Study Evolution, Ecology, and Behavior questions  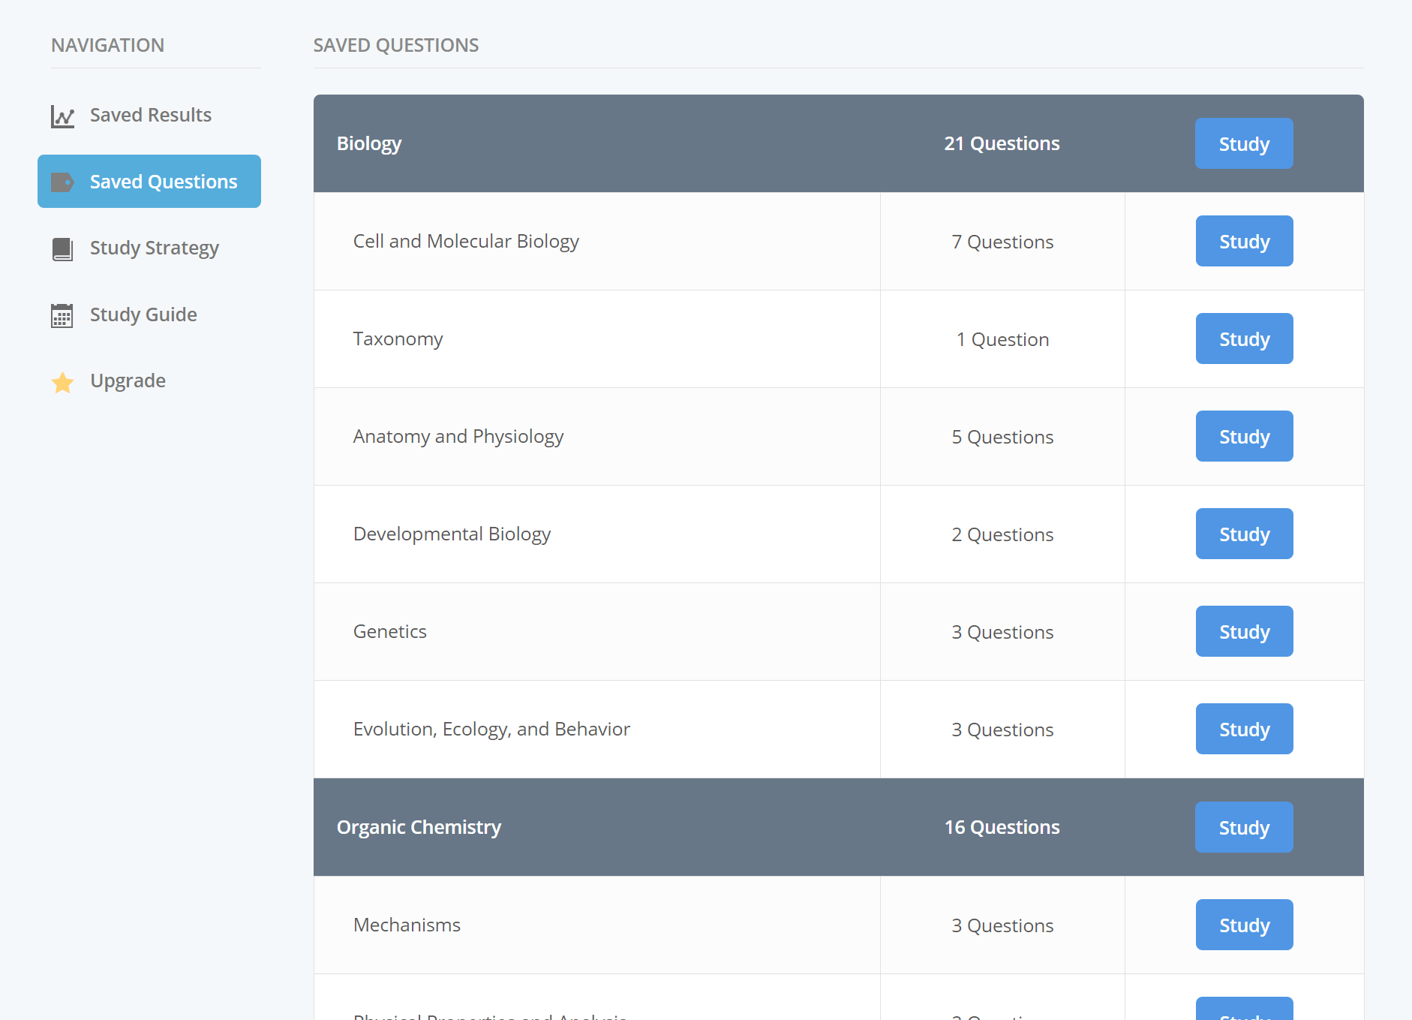[1244, 729]
